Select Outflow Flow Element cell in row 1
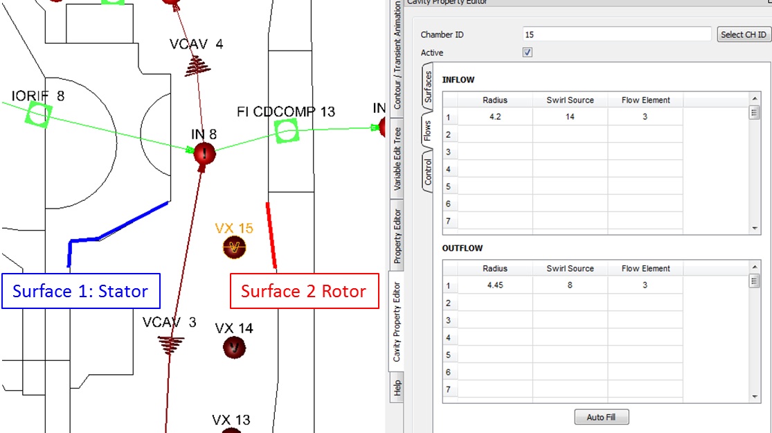Viewport: 772px width, 433px height. point(645,285)
